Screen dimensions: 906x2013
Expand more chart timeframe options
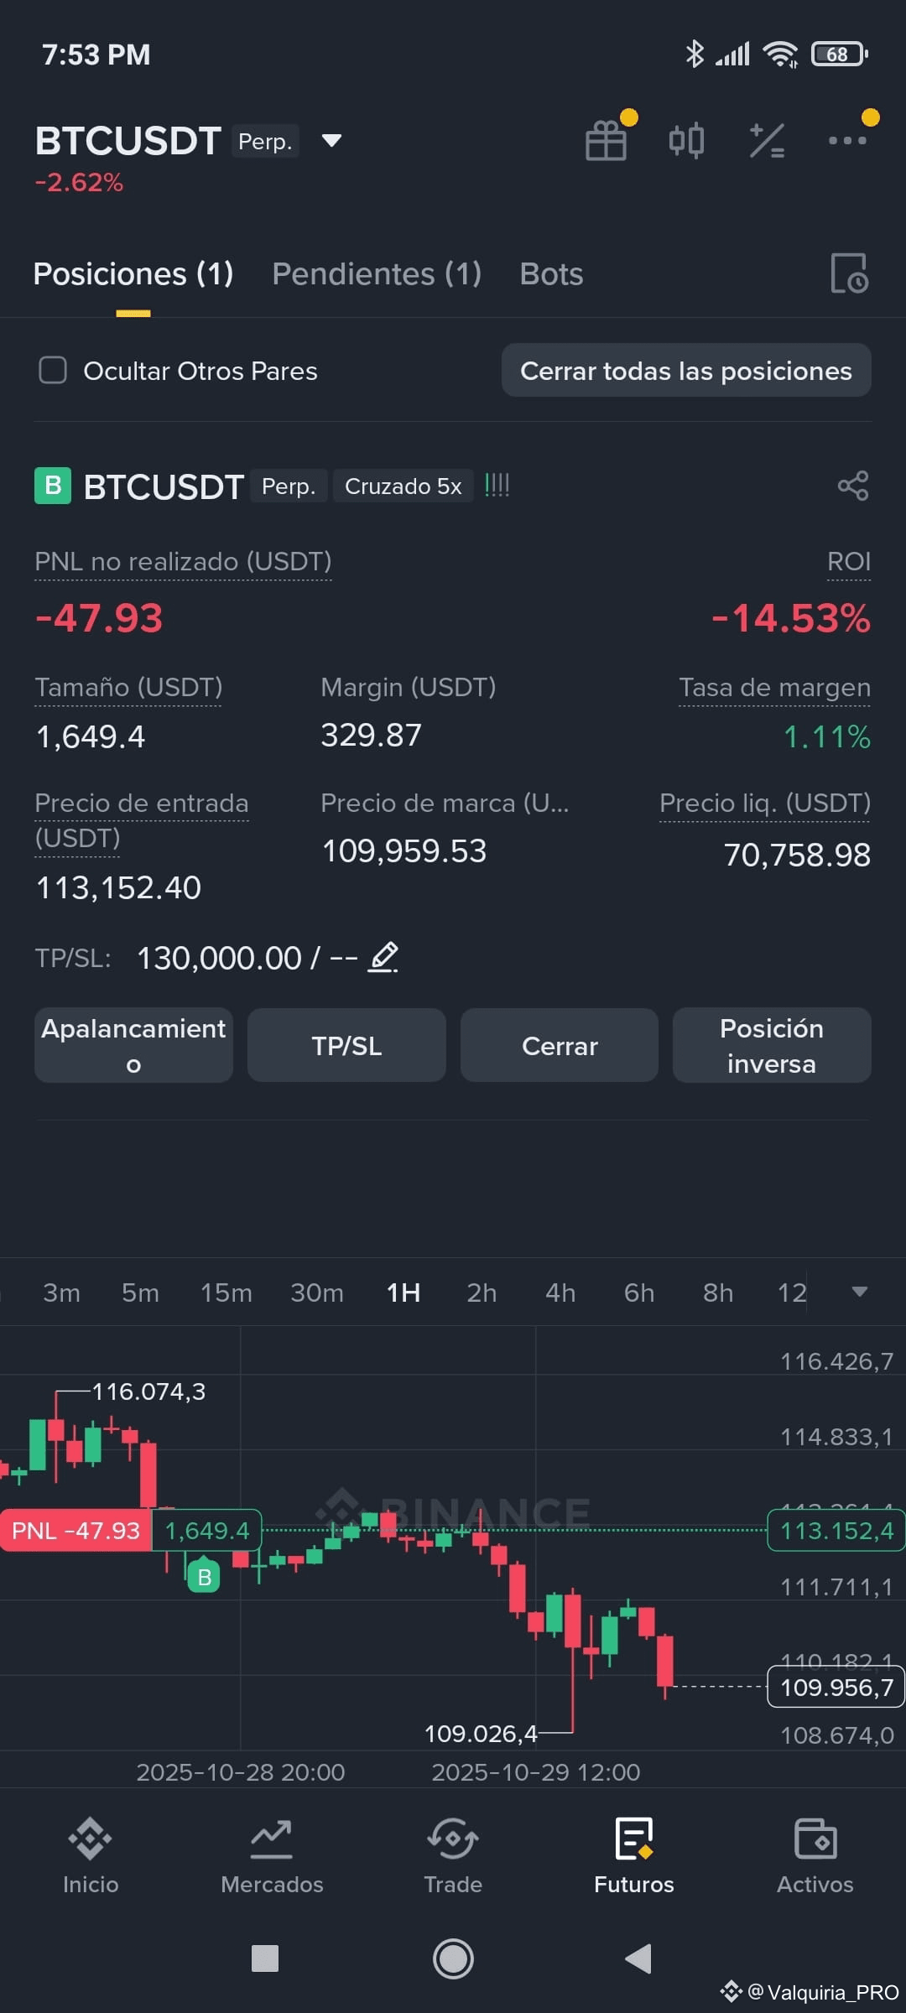[859, 1292]
